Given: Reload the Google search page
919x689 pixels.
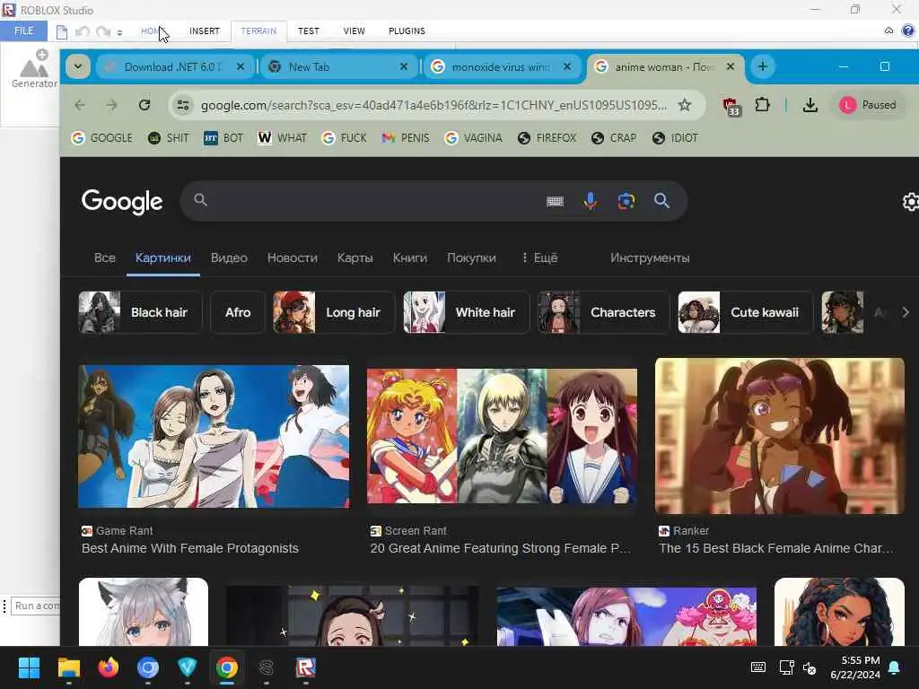Looking at the screenshot, I should click(144, 105).
